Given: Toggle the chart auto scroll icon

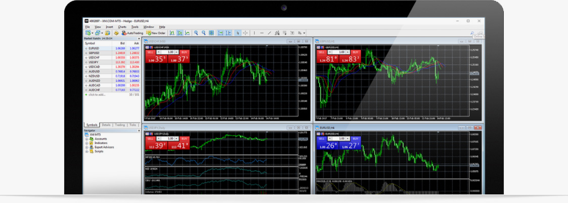Looking at the screenshot, I should [x=221, y=33].
